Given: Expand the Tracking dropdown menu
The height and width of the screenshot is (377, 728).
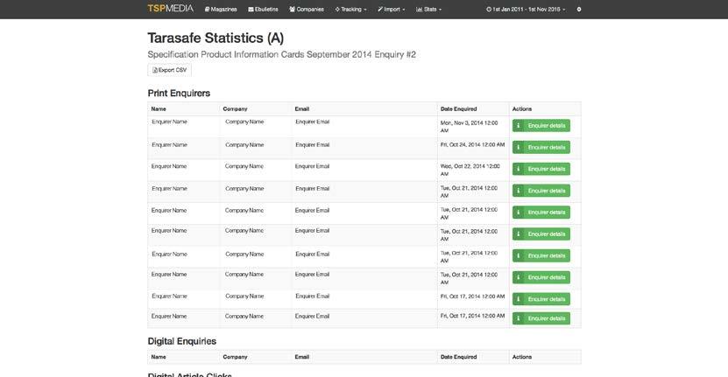Looking at the screenshot, I should coord(350,10).
